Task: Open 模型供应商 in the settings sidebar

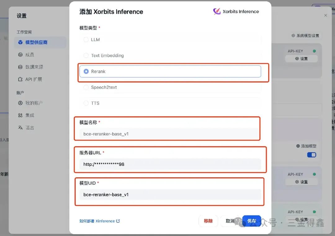Action: [40, 42]
